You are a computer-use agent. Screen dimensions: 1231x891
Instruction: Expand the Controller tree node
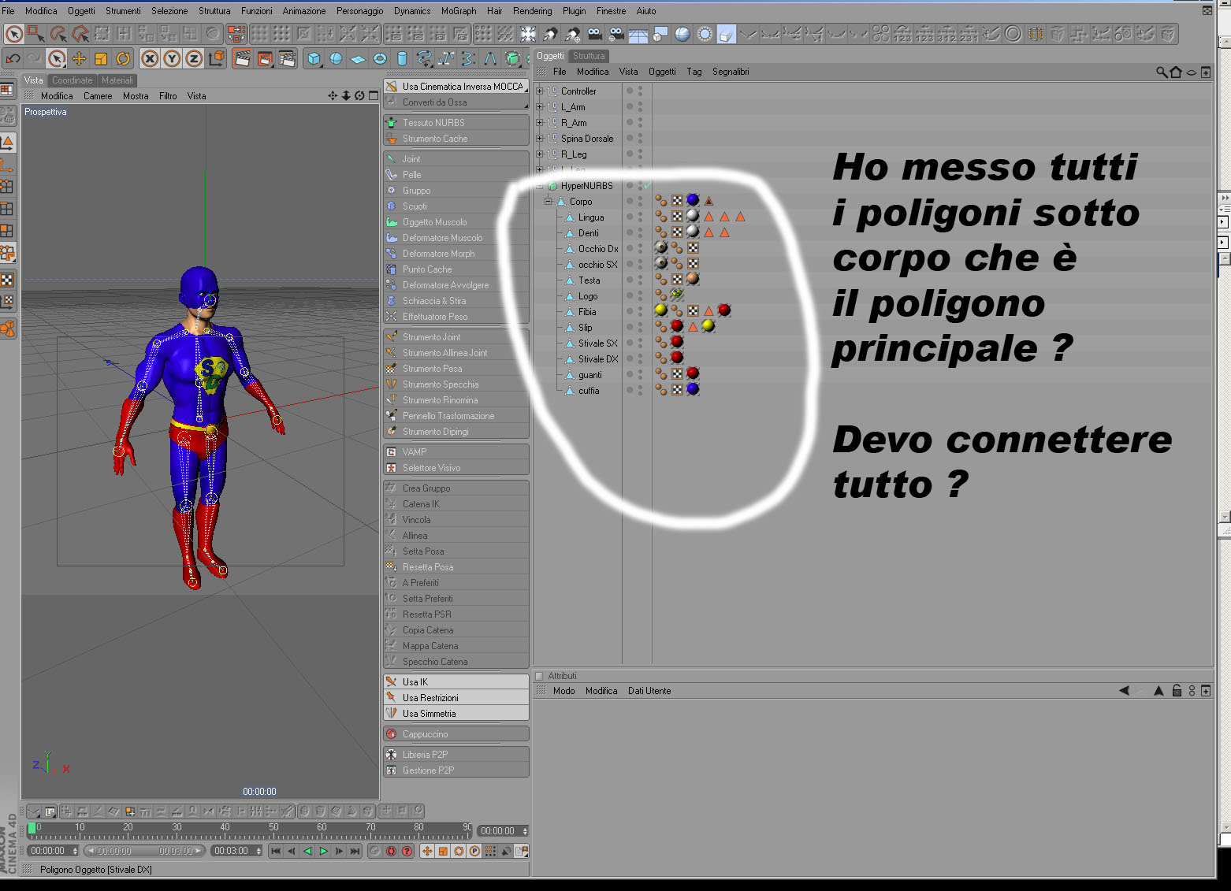coord(540,91)
